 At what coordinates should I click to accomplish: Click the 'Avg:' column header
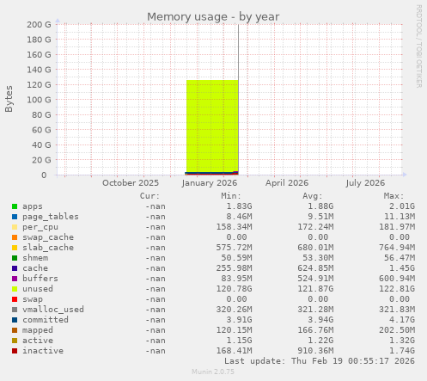pyautogui.click(x=313, y=196)
